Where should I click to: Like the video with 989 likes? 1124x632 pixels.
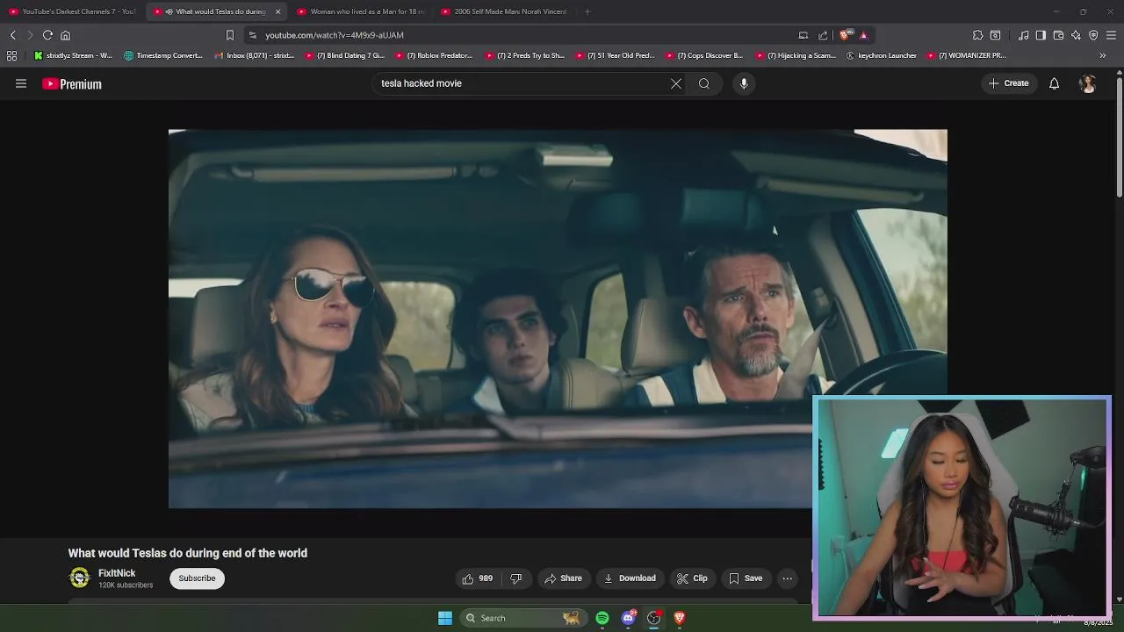tap(477, 578)
